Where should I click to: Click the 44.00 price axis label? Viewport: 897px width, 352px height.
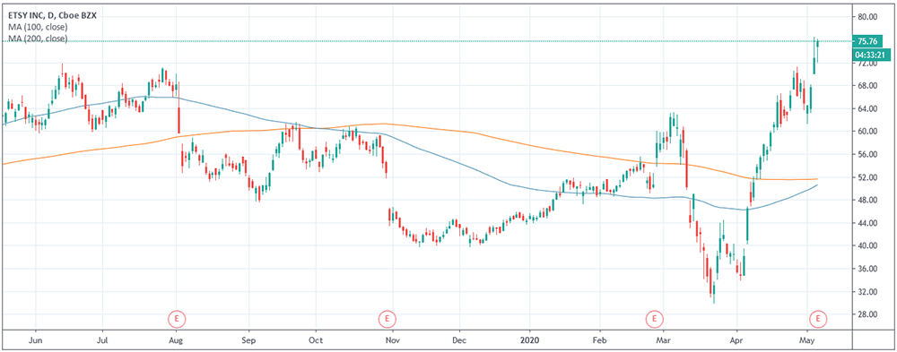click(x=867, y=223)
